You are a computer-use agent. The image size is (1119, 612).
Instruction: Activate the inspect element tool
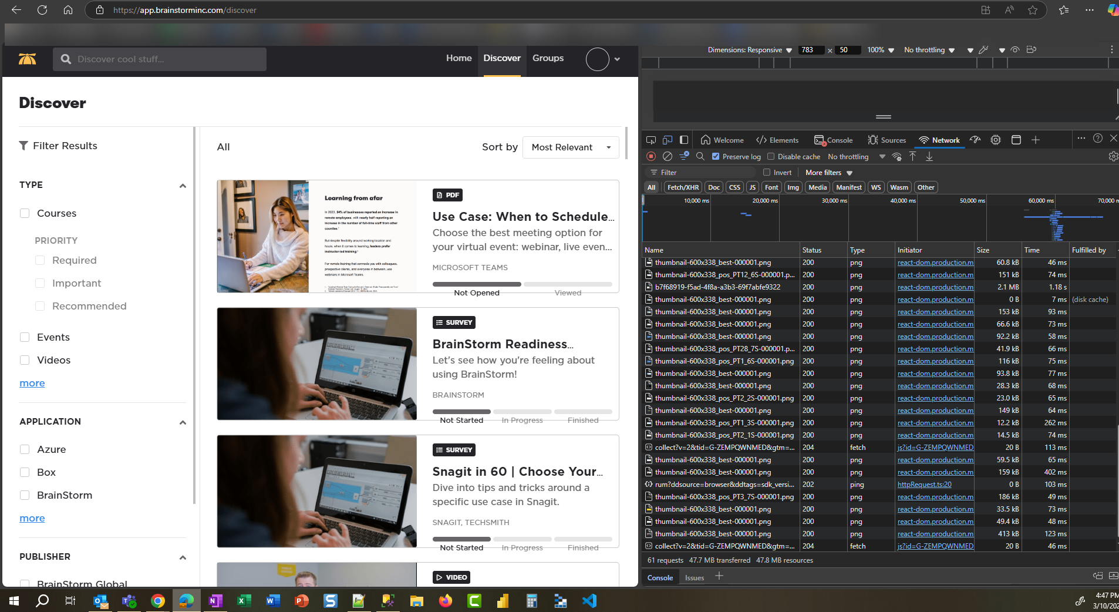[x=651, y=140]
